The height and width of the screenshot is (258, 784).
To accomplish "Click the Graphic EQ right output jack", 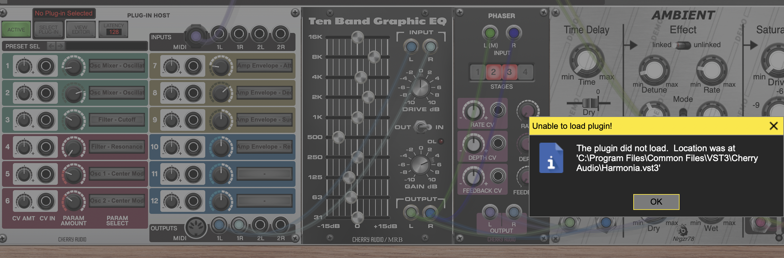I will [x=430, y=213].
